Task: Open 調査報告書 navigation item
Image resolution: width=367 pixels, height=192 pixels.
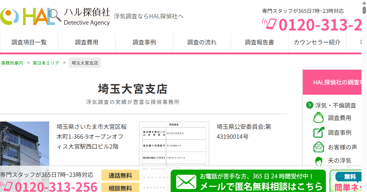Action: (x=259, y=42)
